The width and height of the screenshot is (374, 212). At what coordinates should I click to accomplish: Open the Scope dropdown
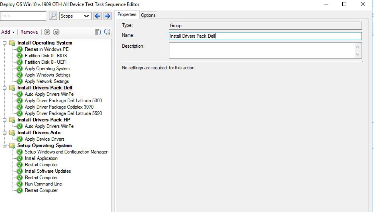point(75,16)
